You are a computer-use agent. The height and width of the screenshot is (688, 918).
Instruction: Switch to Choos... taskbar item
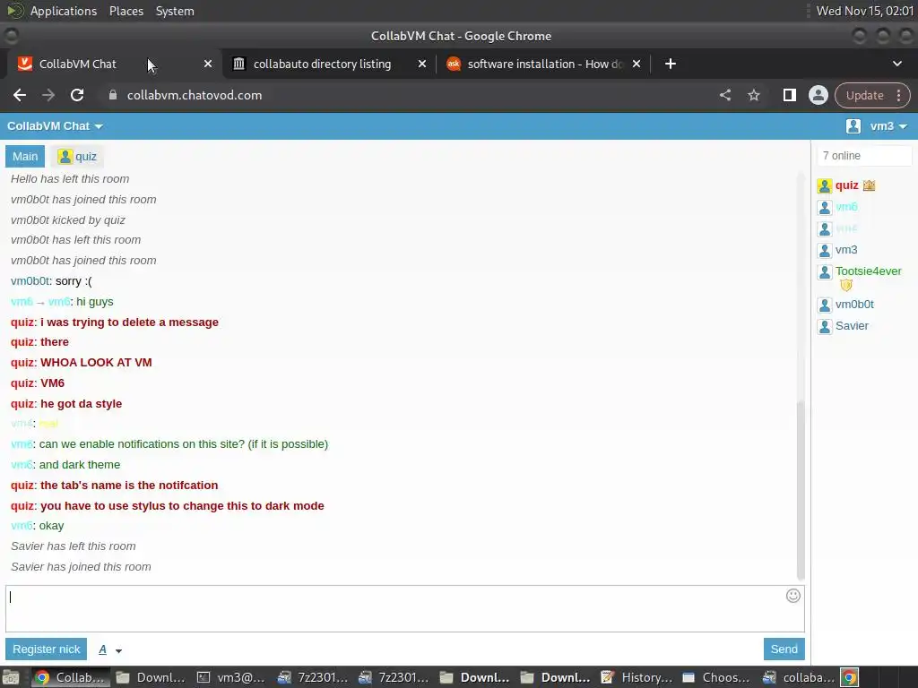point(717,677)
